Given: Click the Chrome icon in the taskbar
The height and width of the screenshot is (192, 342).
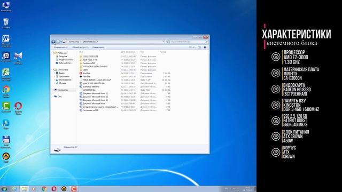Looking at the screenshot, I should pyautogui.click(x=44, y=189).
